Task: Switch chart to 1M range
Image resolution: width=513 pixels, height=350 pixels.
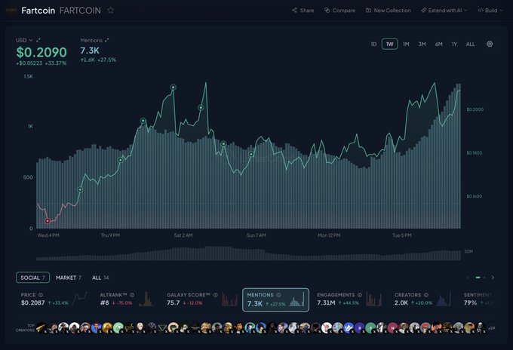Action: point(406,45)
